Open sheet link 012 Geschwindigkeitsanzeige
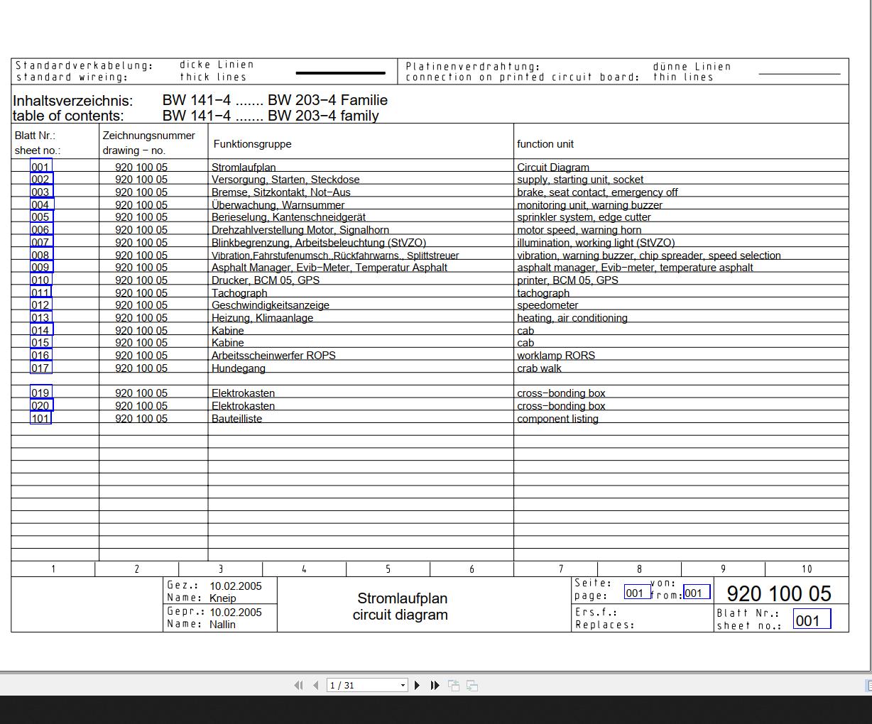The image size is (872, 724). pyautogui.click(x=41, y=305)
